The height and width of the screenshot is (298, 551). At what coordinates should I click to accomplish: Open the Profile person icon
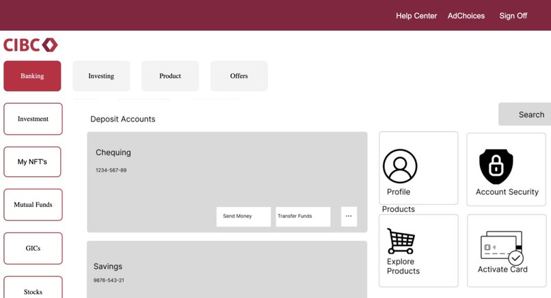click(x=400, y=166)
